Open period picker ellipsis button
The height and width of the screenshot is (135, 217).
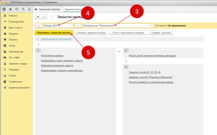(x=71, y=26)
